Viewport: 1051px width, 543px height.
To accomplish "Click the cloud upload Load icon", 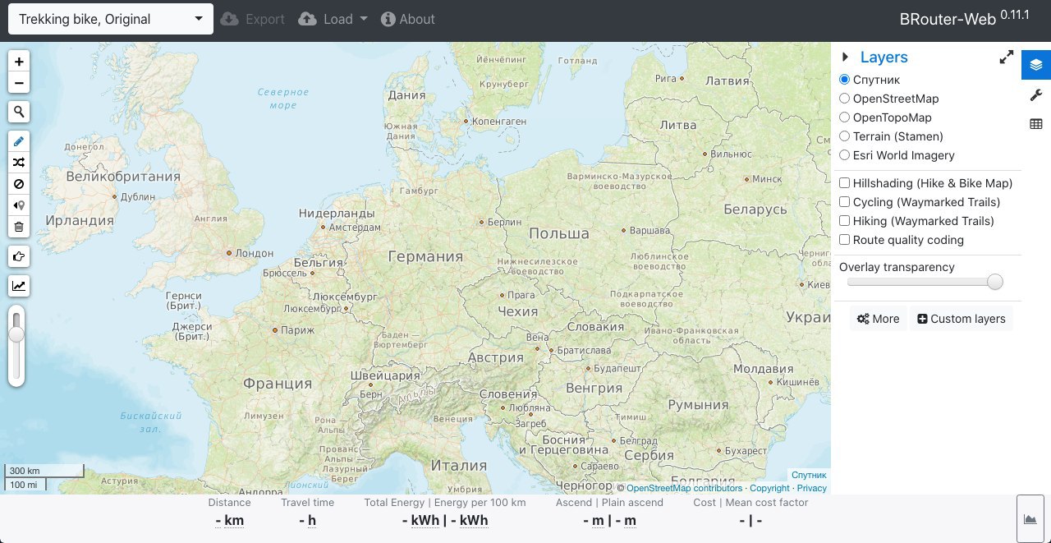I will tap(307, 19).
